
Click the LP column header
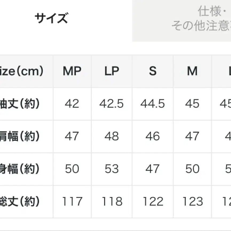coord(112,71)
